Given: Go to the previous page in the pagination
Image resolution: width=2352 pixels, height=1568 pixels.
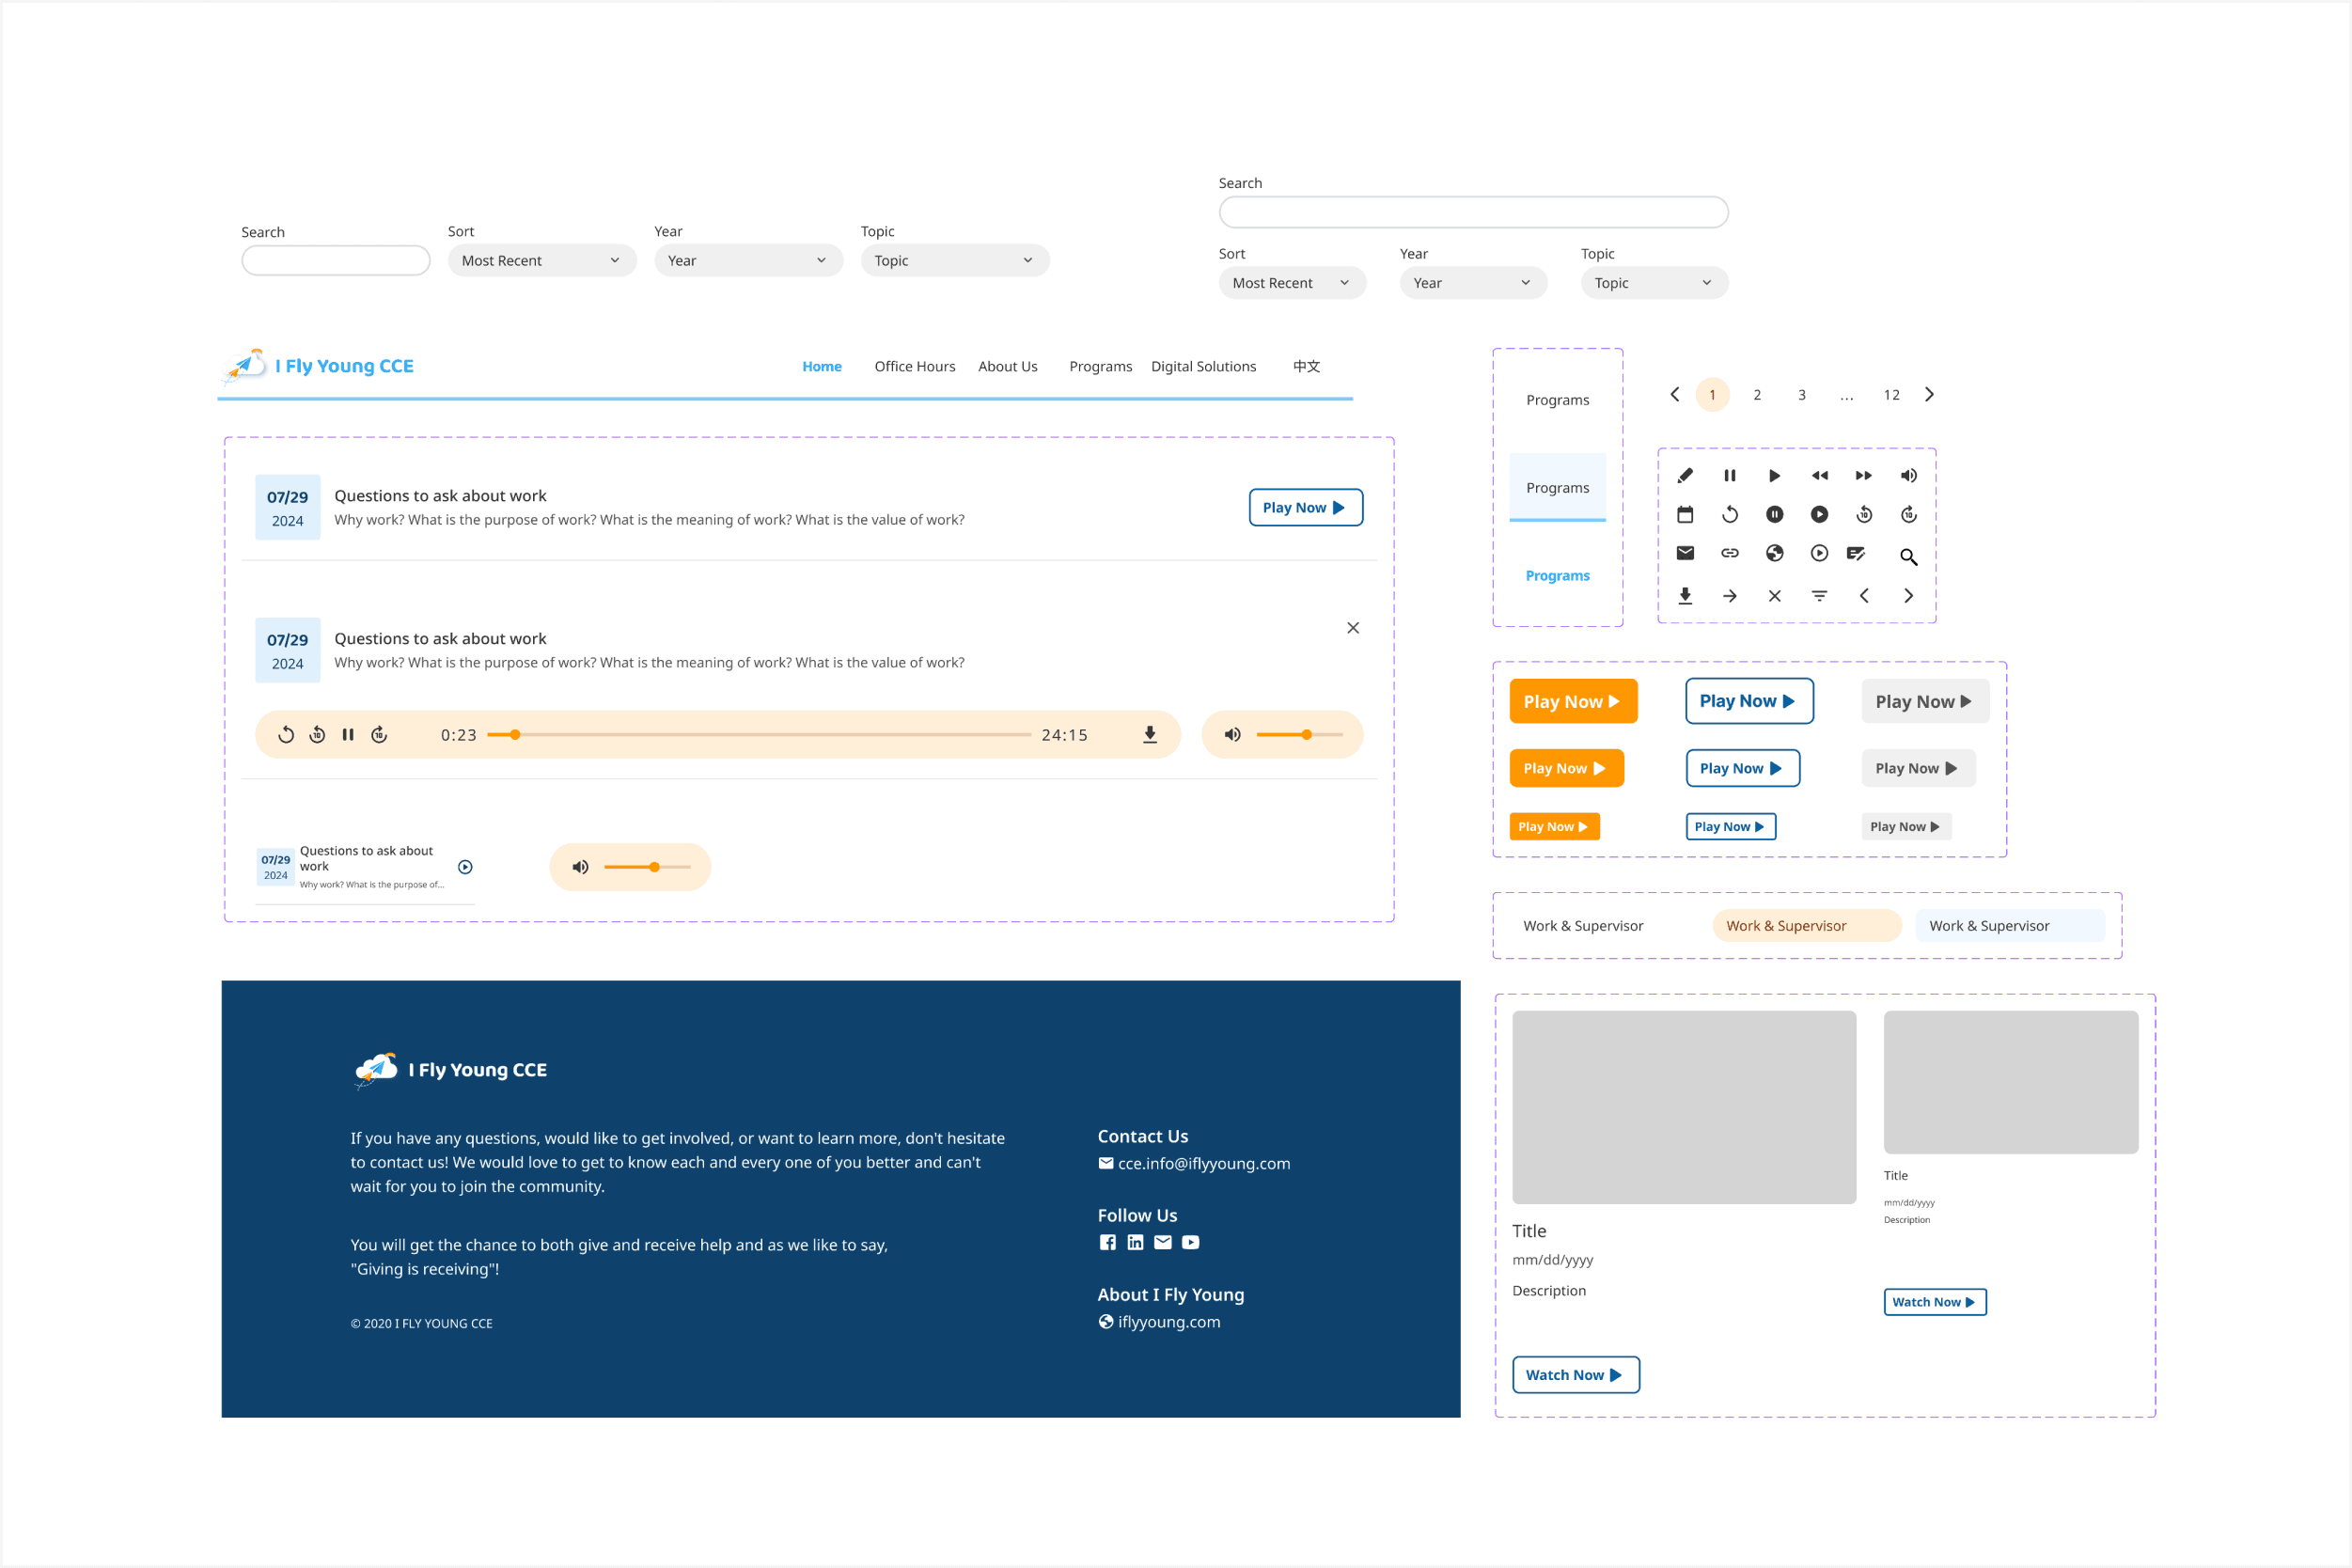Looking at the screenshot, I should click(x=1675, y=394).
